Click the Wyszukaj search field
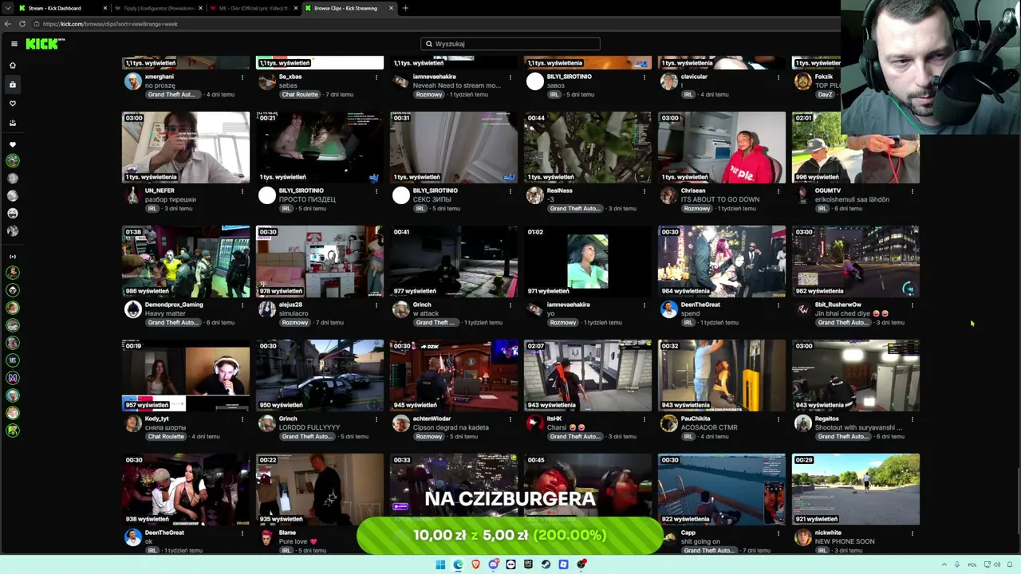This screenshot has width=1021, height=574. pyautogui.click(x=510, y=44)
